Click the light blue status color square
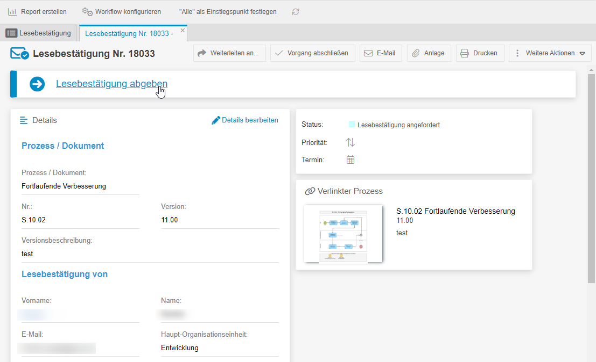This screenshot has height=362, width=596. [352, 125]
